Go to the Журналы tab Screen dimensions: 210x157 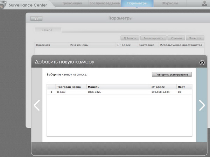point(170,3)
